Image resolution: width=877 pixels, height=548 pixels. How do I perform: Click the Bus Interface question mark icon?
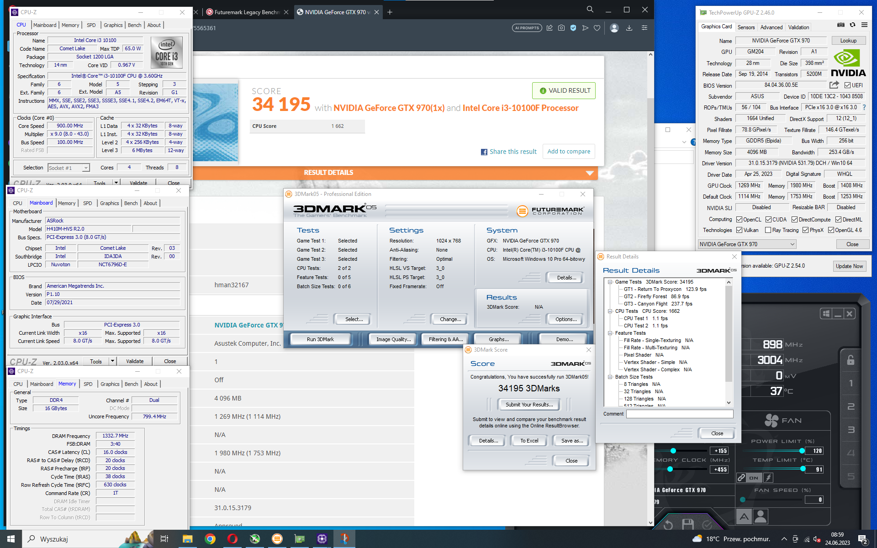(864, 108)
